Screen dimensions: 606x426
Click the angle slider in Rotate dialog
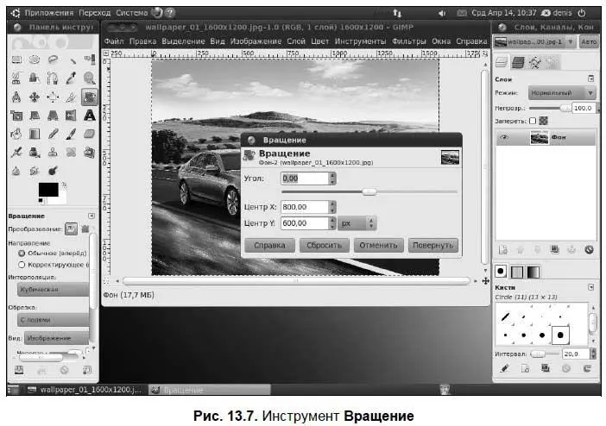[369, 192]
